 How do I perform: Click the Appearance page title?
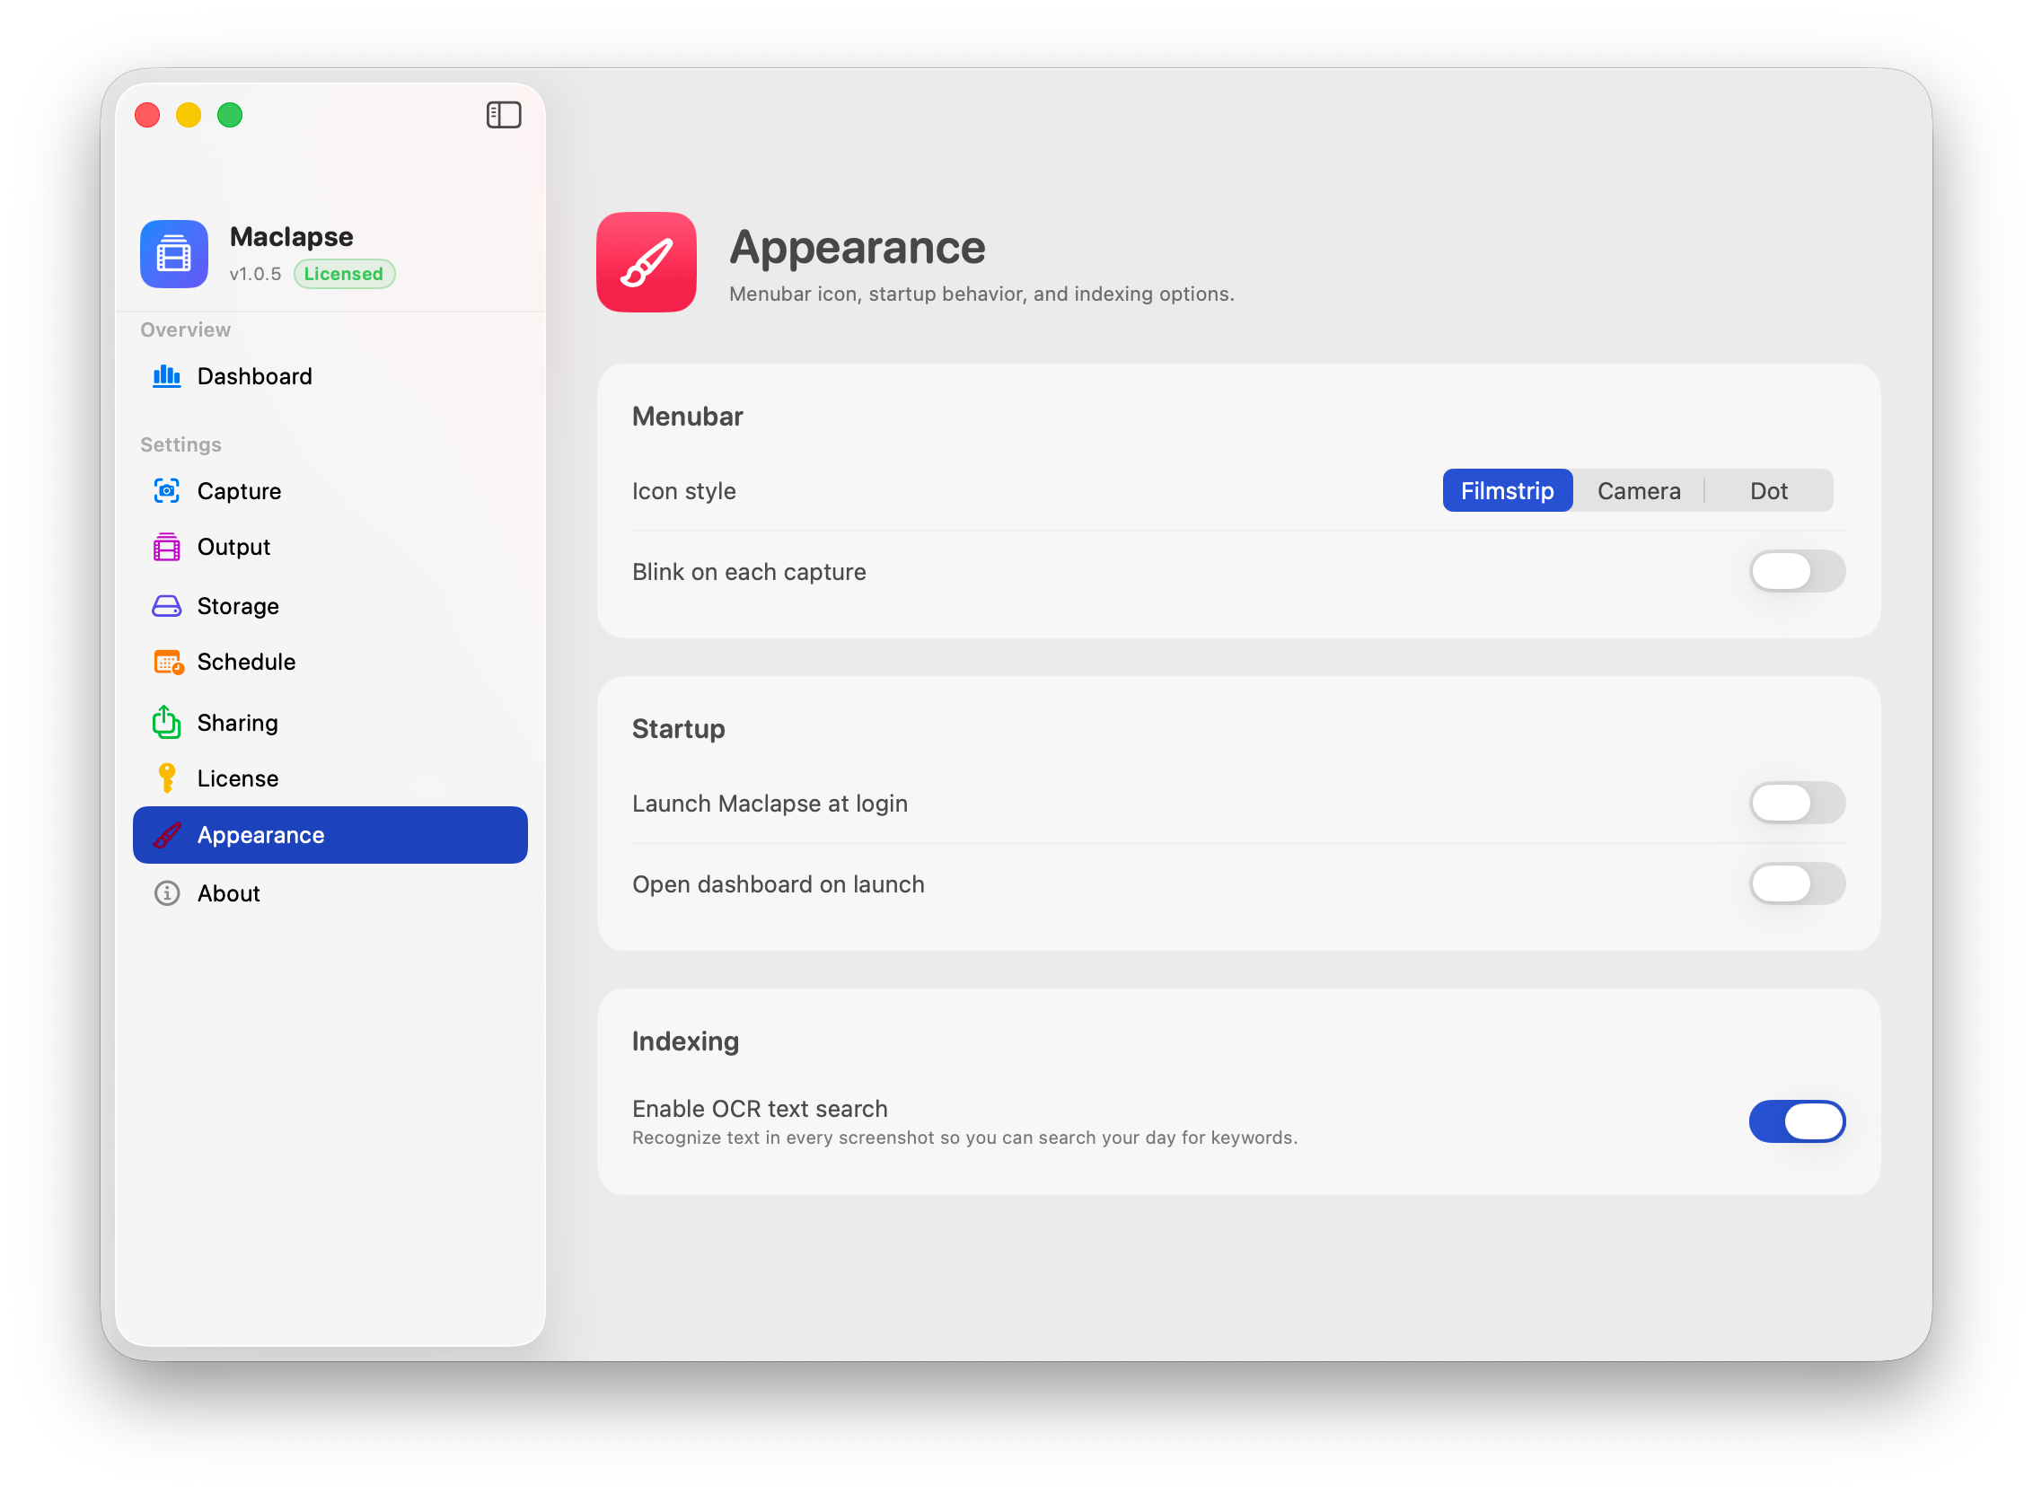tap(857, 247)
